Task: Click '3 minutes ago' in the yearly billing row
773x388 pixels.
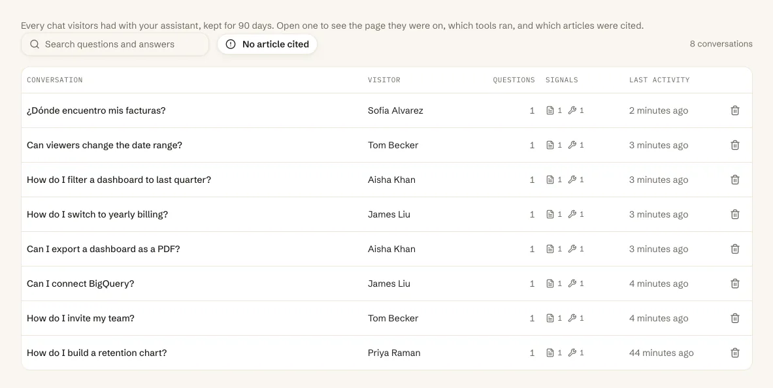Action: (659, 214)
